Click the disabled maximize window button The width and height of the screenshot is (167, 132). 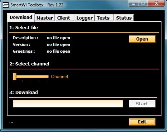[x=143, y=4]
